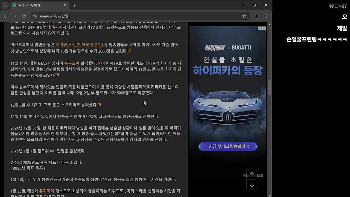This screenshot has height=197, width=350.
Task: Open footnote 6 reference
Action: pyautogui.click(x=129, y=50)
